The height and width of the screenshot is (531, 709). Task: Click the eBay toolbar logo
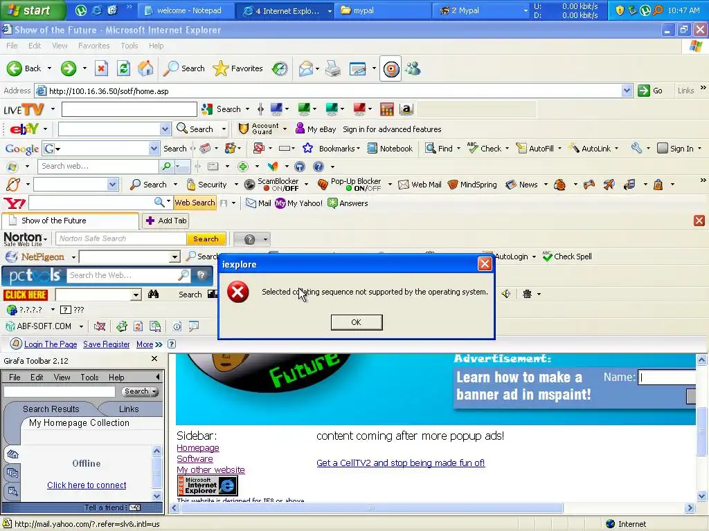[24, 129]
